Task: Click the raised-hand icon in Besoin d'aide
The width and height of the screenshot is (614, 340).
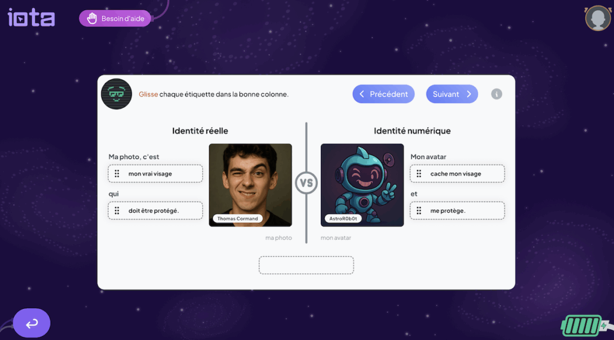Action: 92,19
